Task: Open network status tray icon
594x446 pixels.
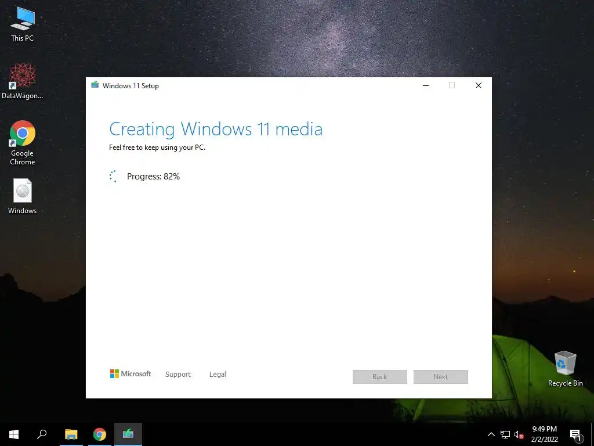Action: (505, 434)
